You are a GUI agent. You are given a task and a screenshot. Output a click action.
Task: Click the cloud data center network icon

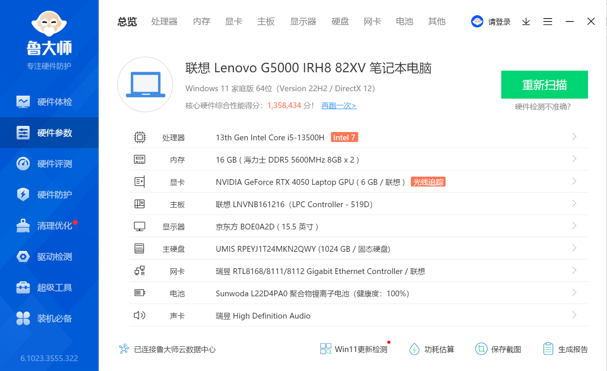pos(124,349)
